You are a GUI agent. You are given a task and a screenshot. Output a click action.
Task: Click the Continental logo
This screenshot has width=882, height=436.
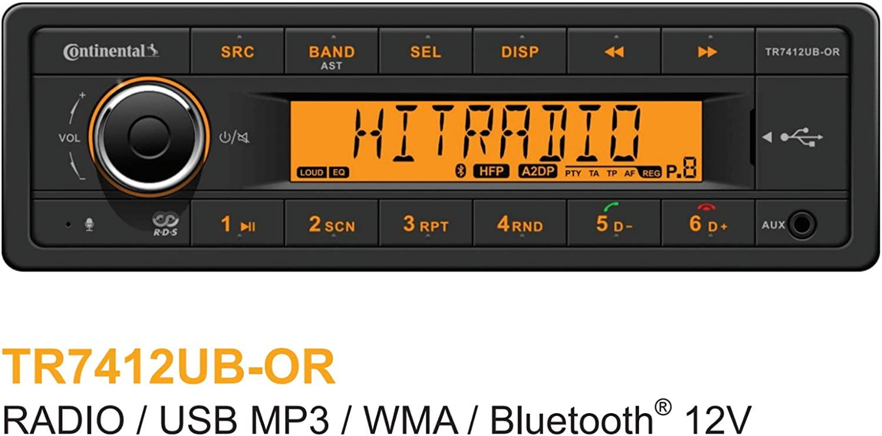111,51
